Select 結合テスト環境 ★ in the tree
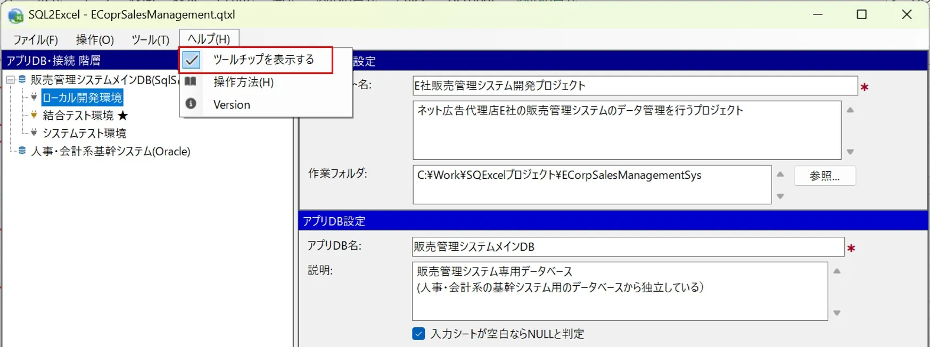 point(85,115)
